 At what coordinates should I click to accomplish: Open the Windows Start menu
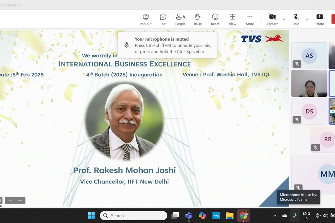pos(92,215)
